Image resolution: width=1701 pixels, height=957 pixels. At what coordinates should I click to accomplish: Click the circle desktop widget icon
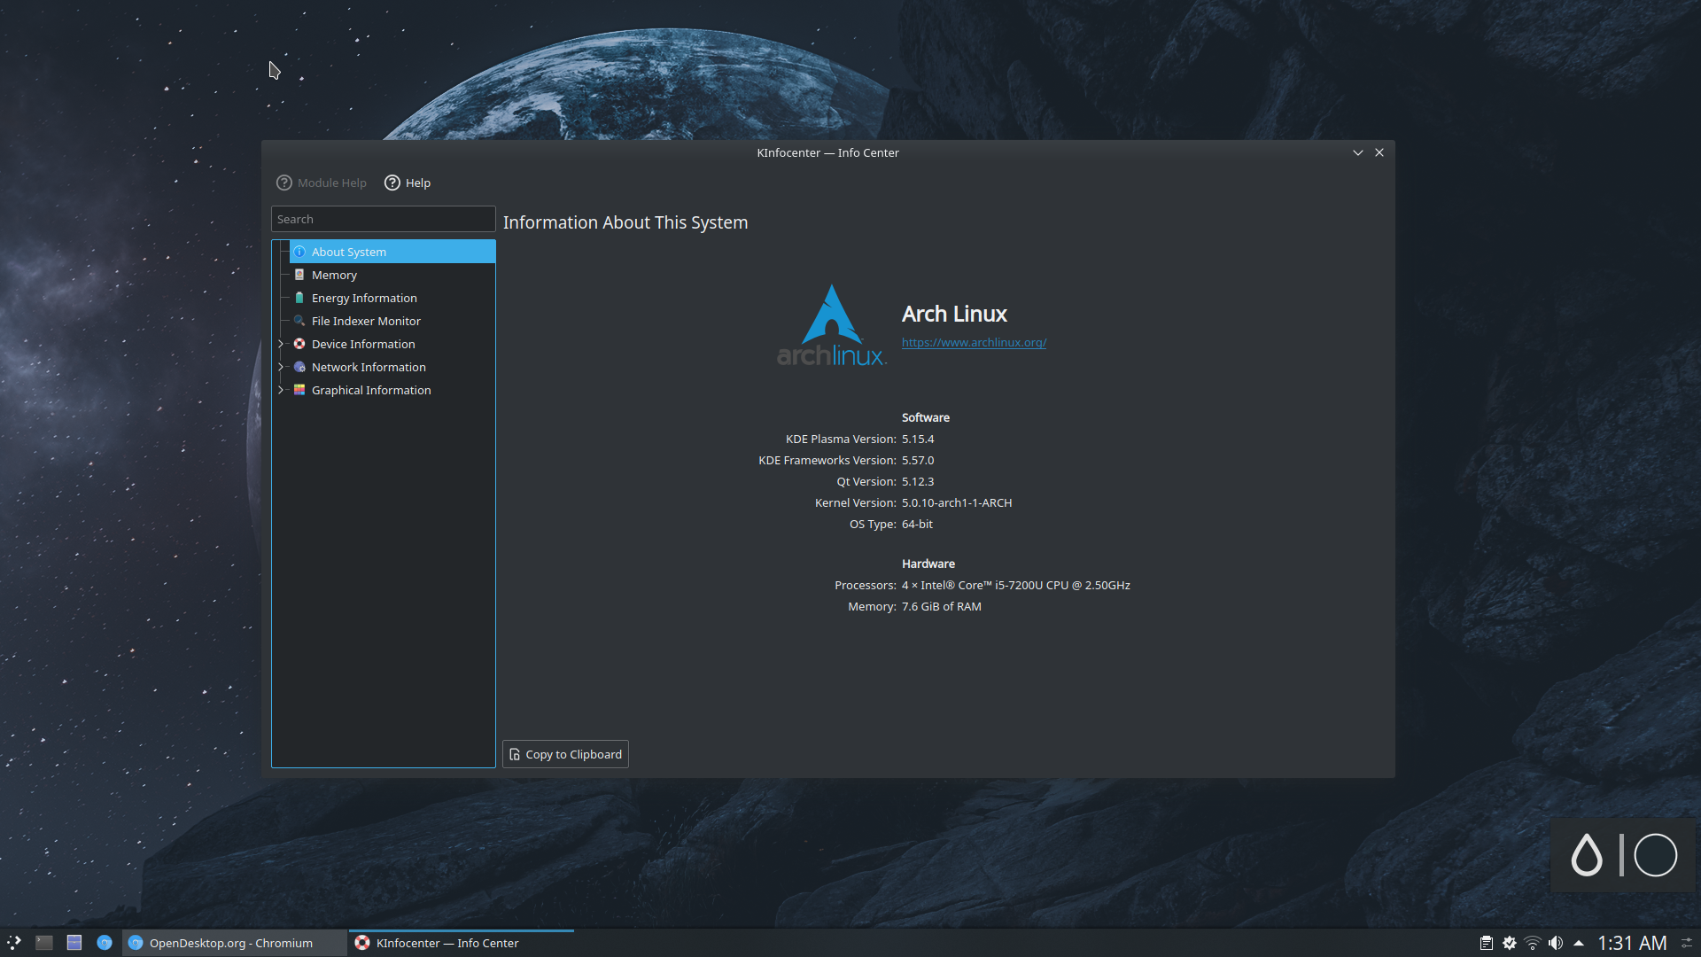coord(1655,855)
